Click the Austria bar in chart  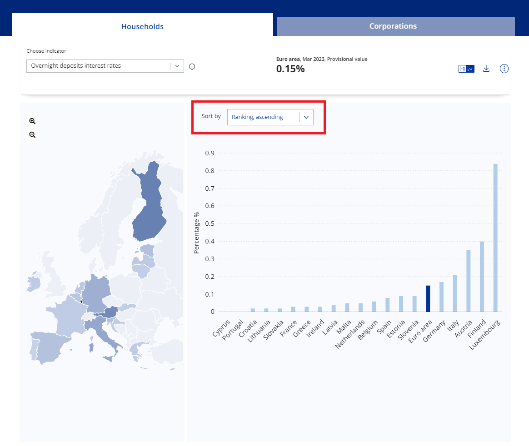pos(469,281)
